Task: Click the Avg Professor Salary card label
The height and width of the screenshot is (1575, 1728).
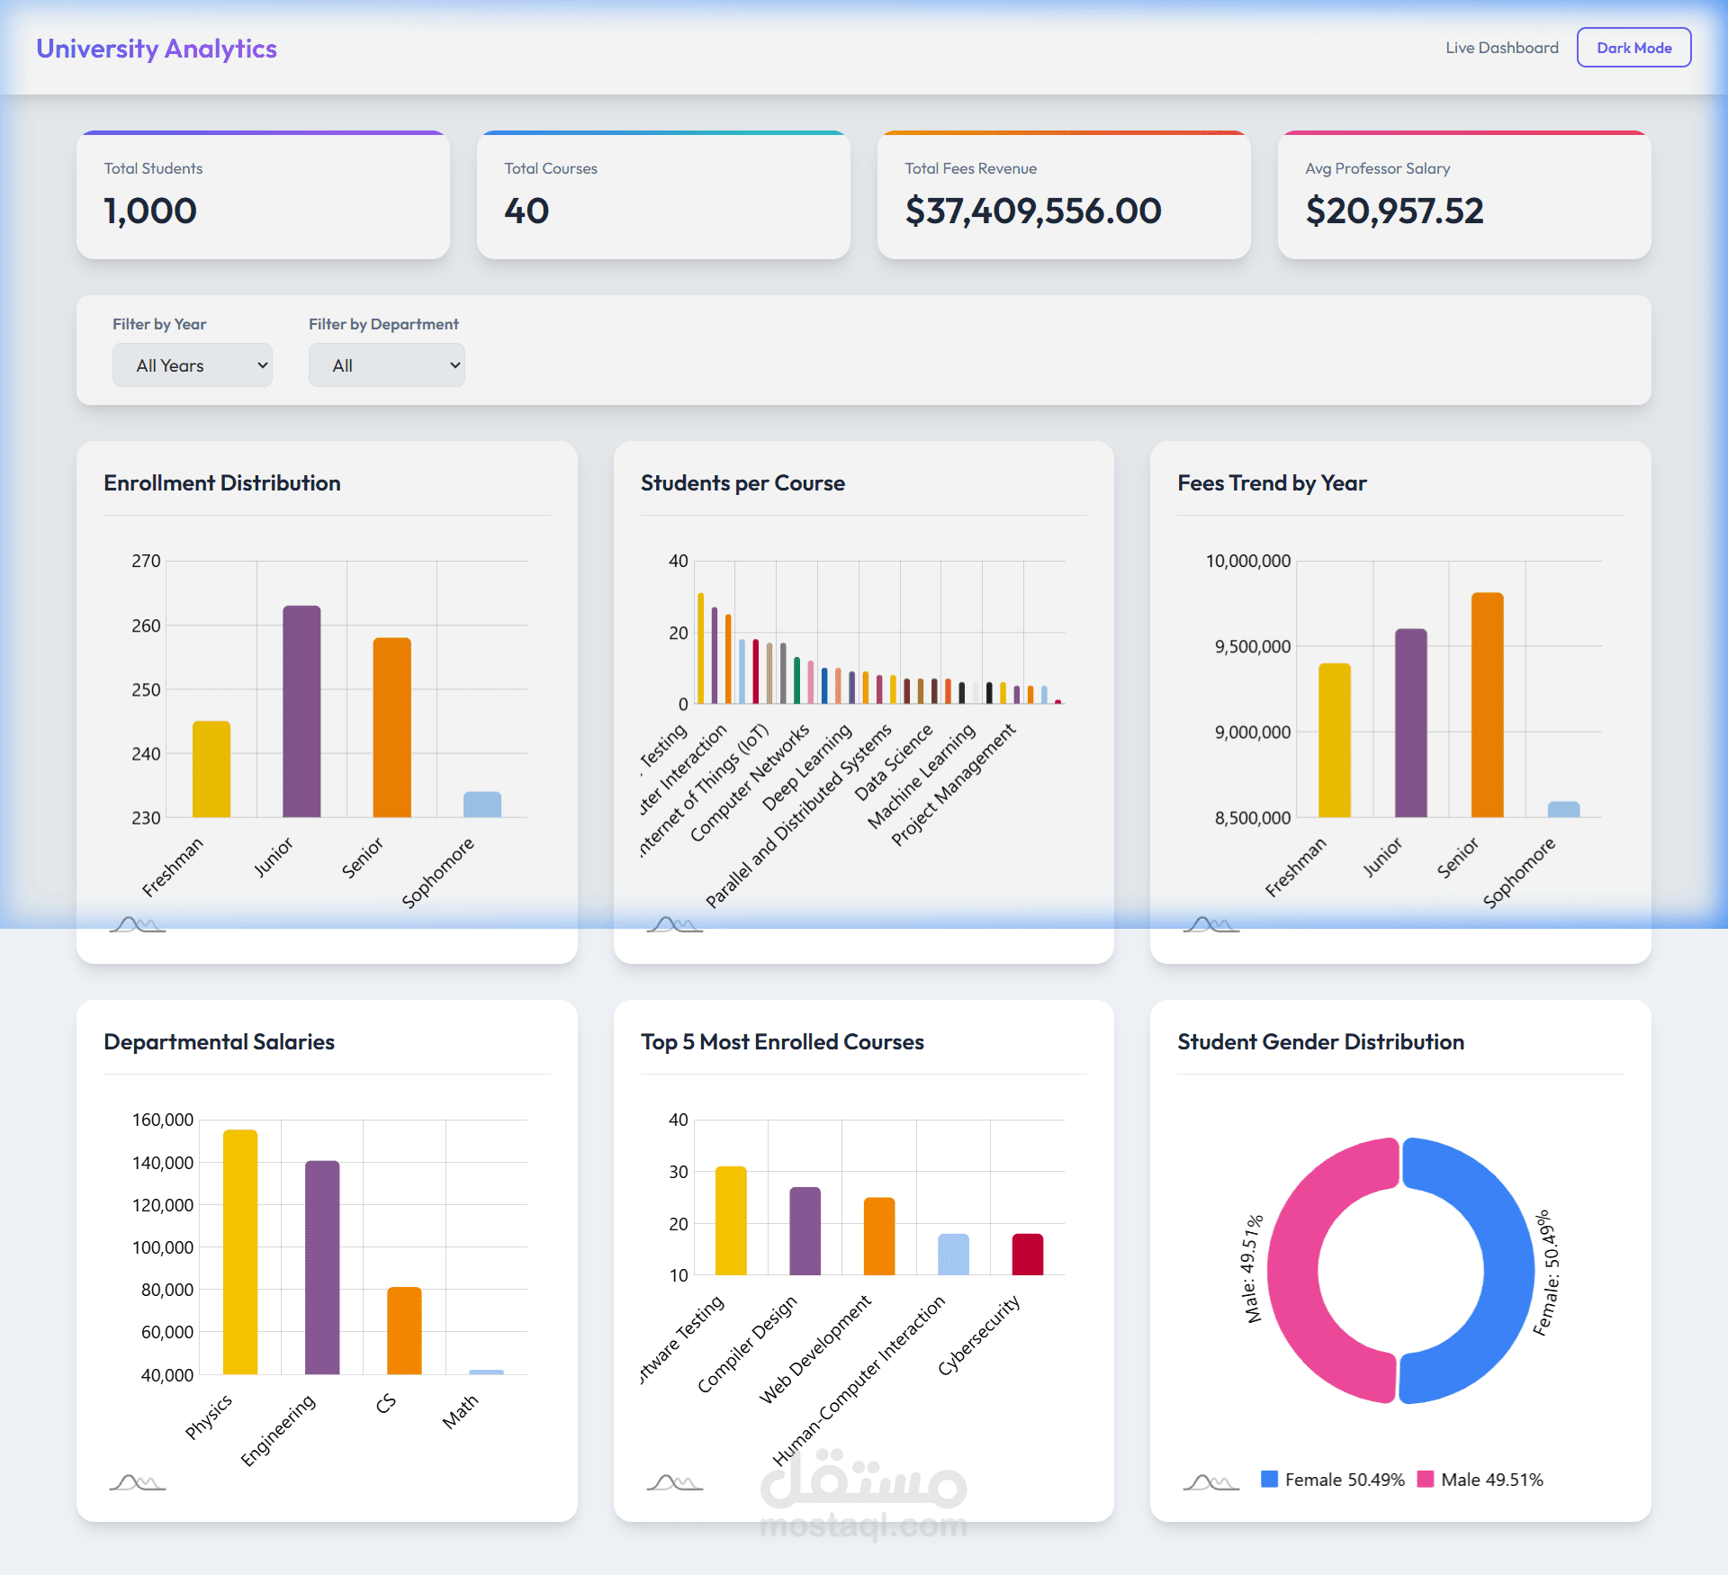Action: click(x=1377, y=168)
